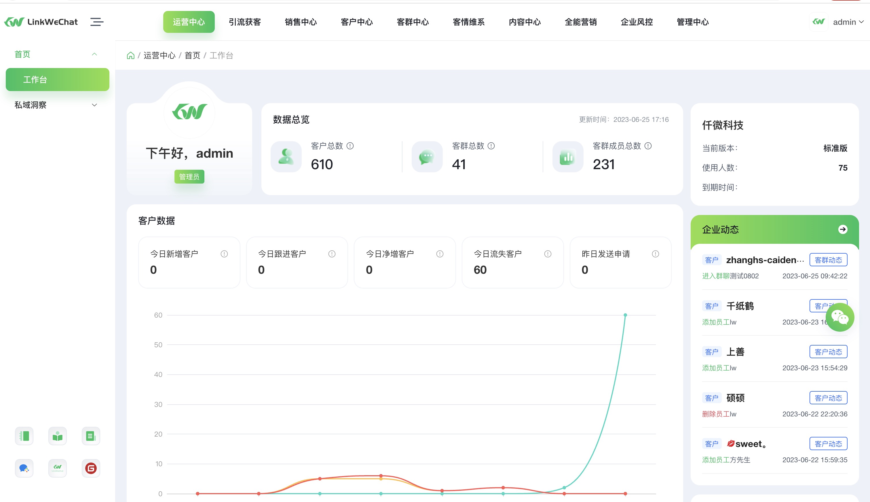Click 添加员工方先生 activity text
870x502 pixels.
click(726, 460)
